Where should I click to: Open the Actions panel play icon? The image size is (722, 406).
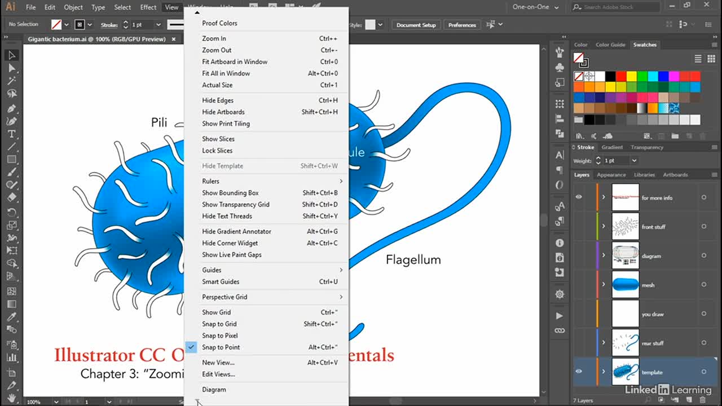coord(560,316)
